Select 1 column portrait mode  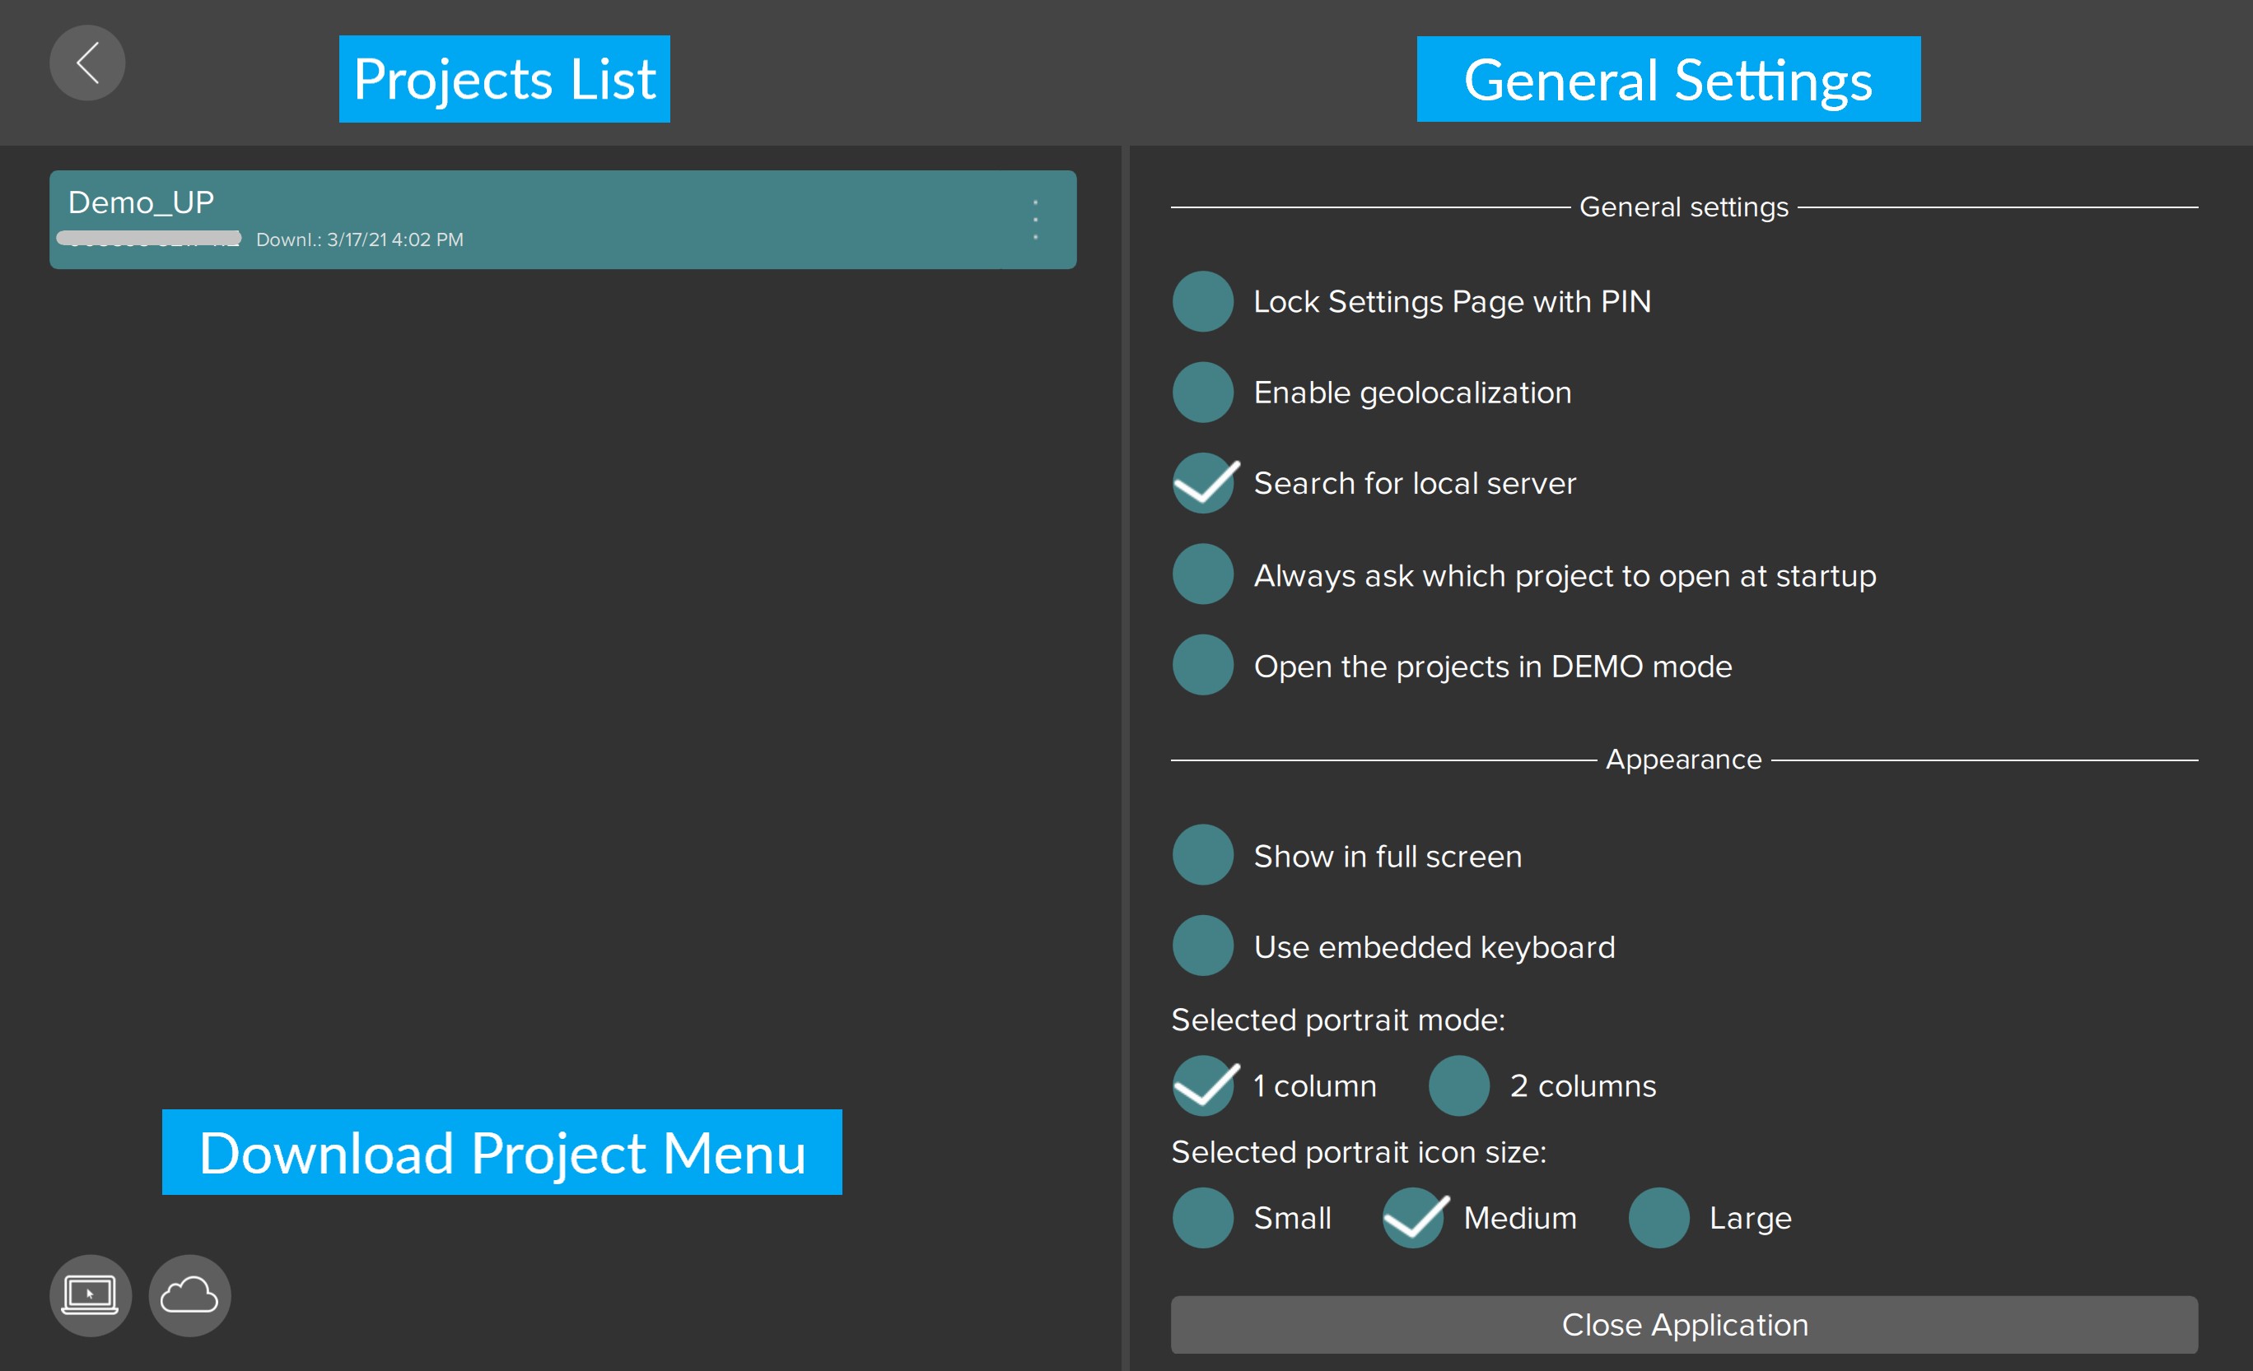point(1202,1085)
